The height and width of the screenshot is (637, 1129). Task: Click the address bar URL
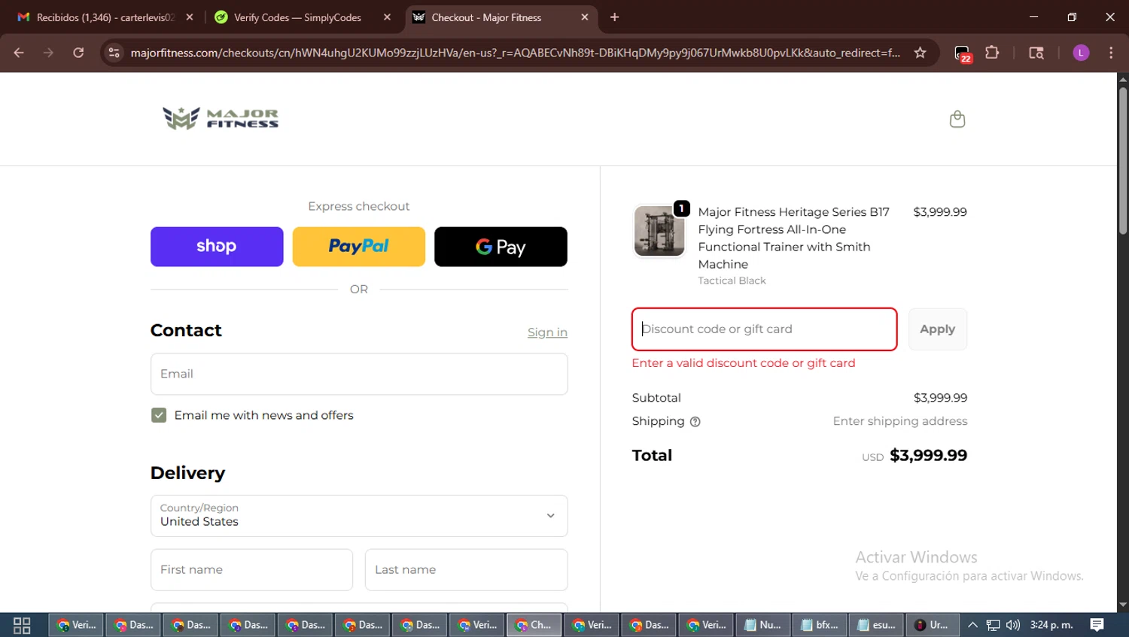[515, 53]
